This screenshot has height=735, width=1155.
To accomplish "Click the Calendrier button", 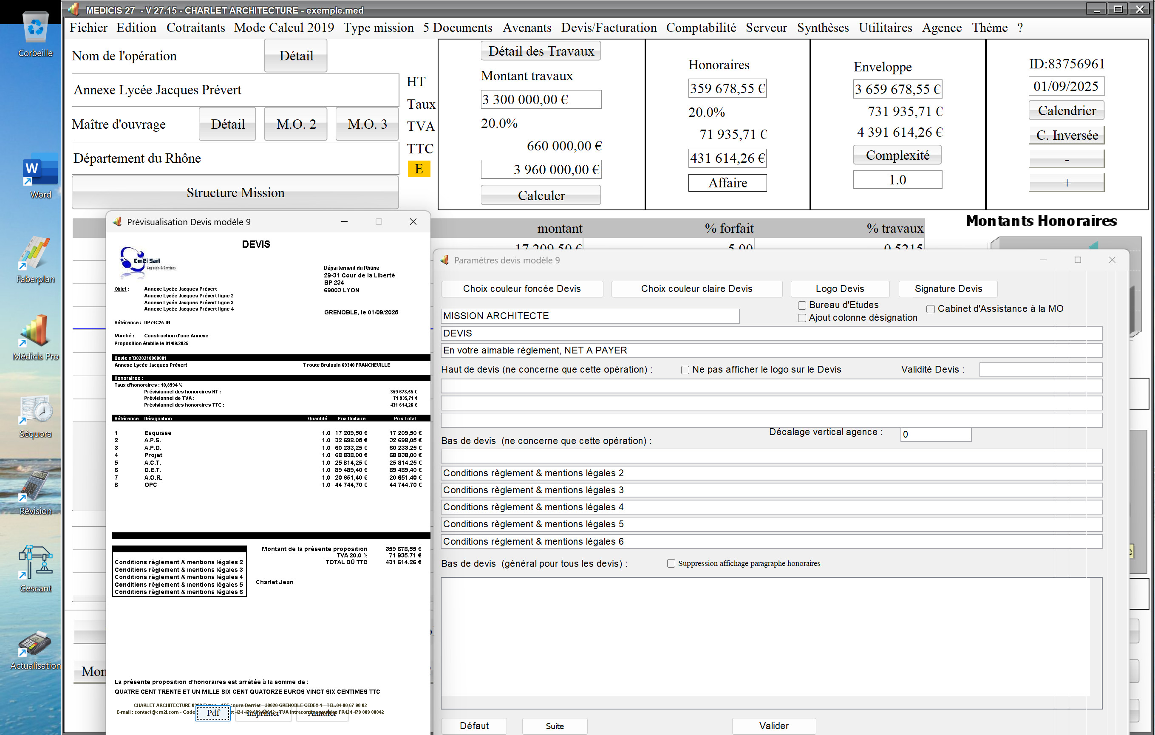I will (x=1066, y=111).
